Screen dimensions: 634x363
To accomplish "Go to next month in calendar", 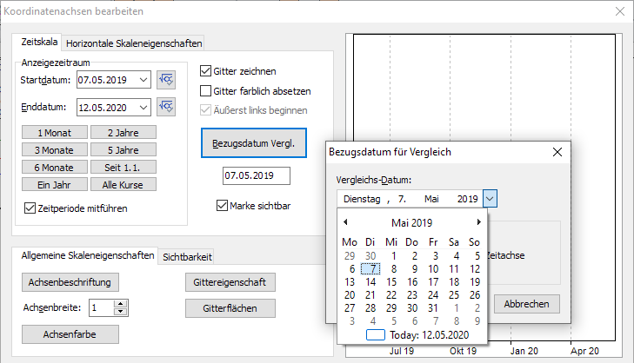I will (x=478, y=223).
